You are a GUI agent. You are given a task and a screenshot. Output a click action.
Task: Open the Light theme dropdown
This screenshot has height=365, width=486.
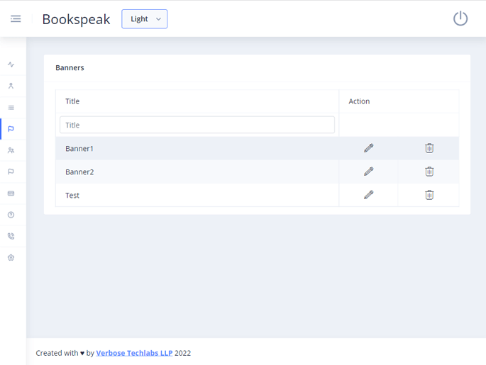coord(145,19)
